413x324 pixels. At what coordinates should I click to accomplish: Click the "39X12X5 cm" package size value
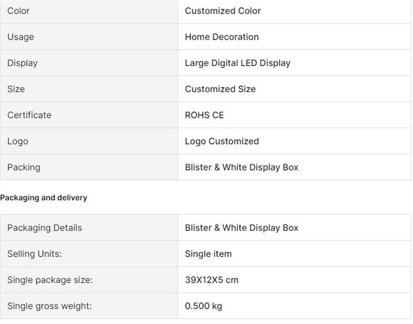(x=211, y=280)
